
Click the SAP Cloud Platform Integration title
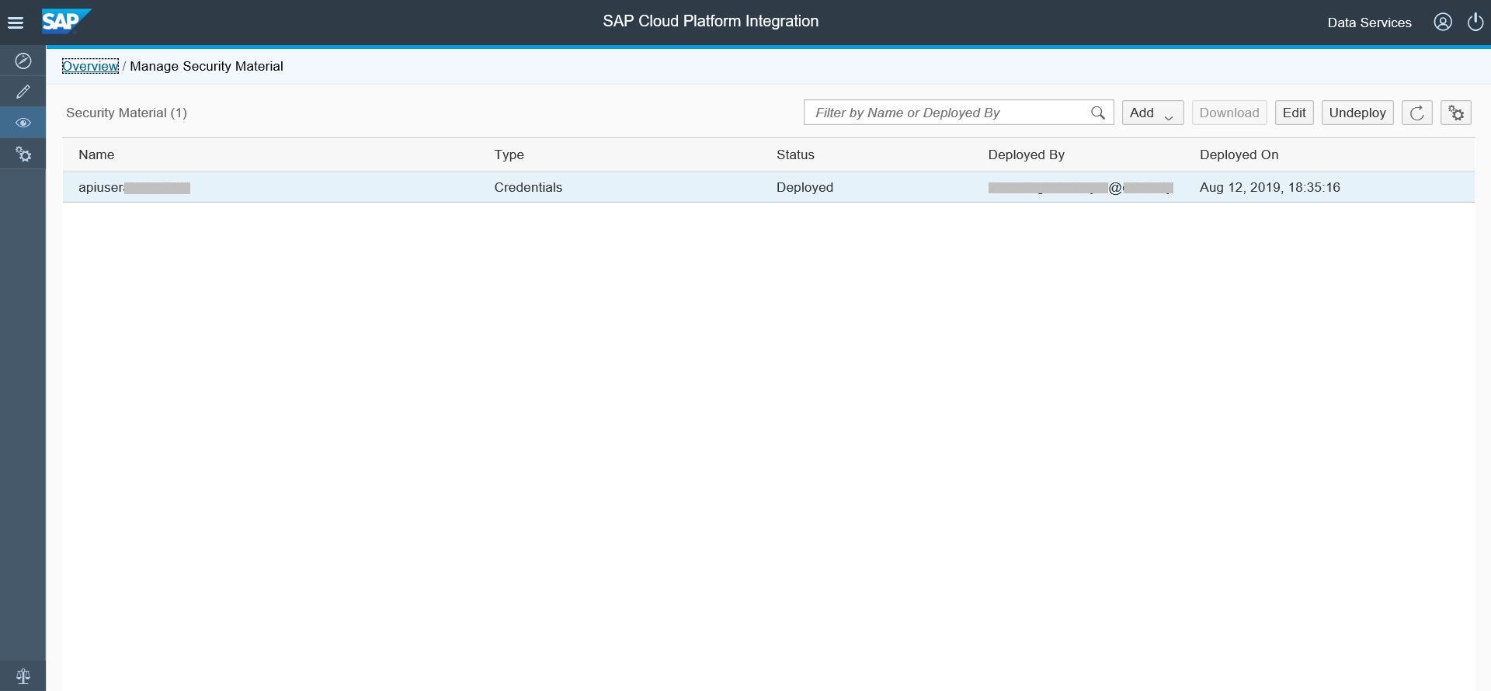point(711,21)
